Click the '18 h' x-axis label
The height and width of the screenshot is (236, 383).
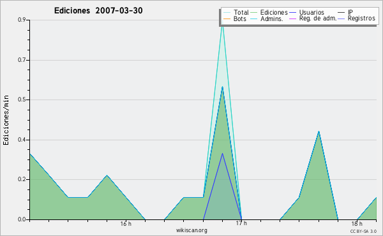pyautogui.click(x=357, y=223)
